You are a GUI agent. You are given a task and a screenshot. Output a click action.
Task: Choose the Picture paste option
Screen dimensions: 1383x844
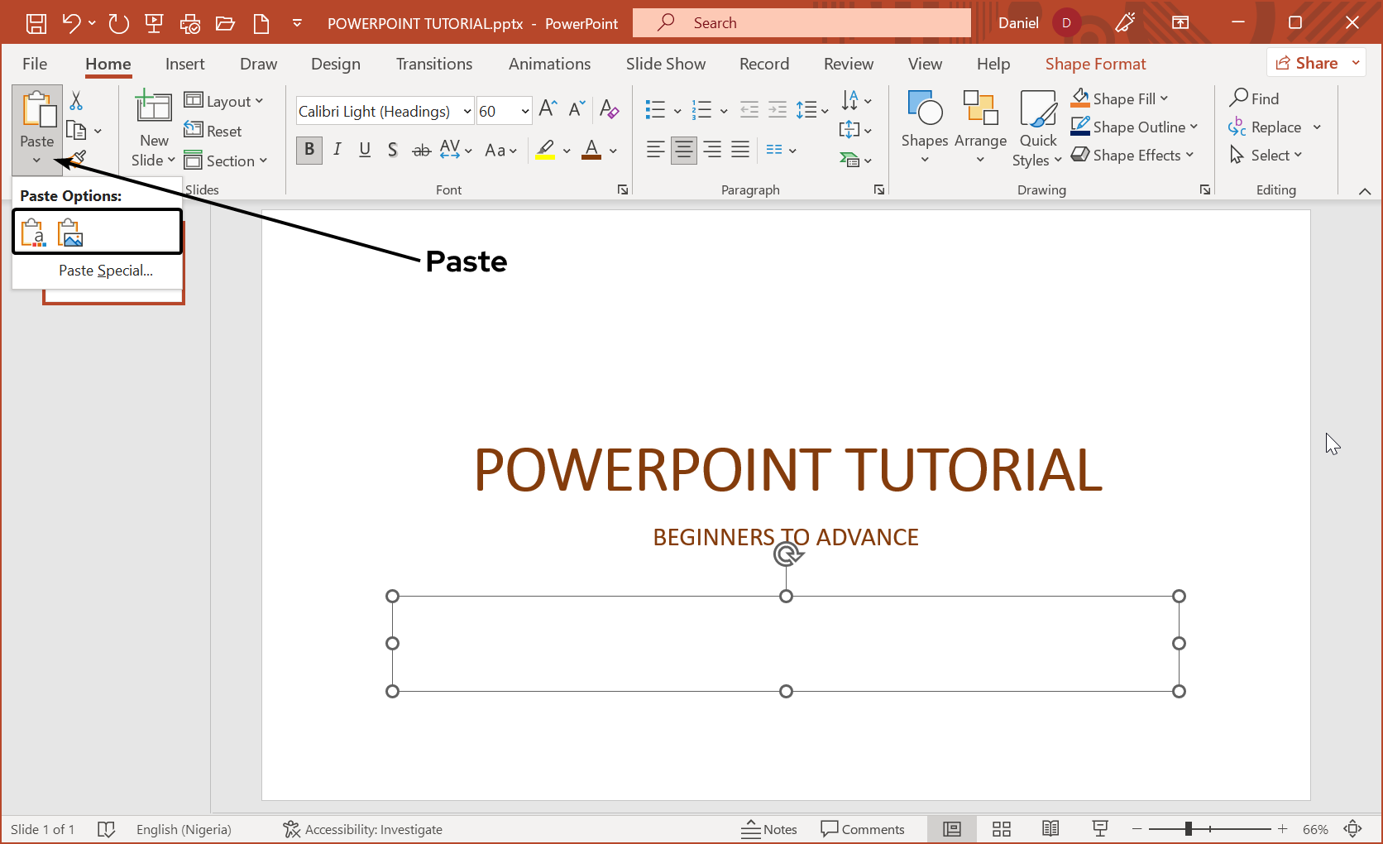[x=70, y=233]
